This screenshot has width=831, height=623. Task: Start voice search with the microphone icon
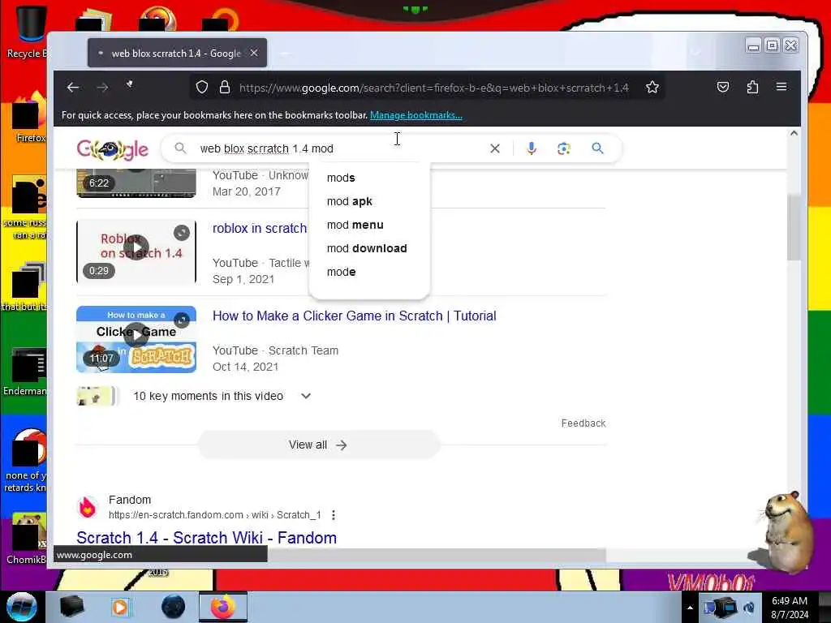(x=532, y=148)
